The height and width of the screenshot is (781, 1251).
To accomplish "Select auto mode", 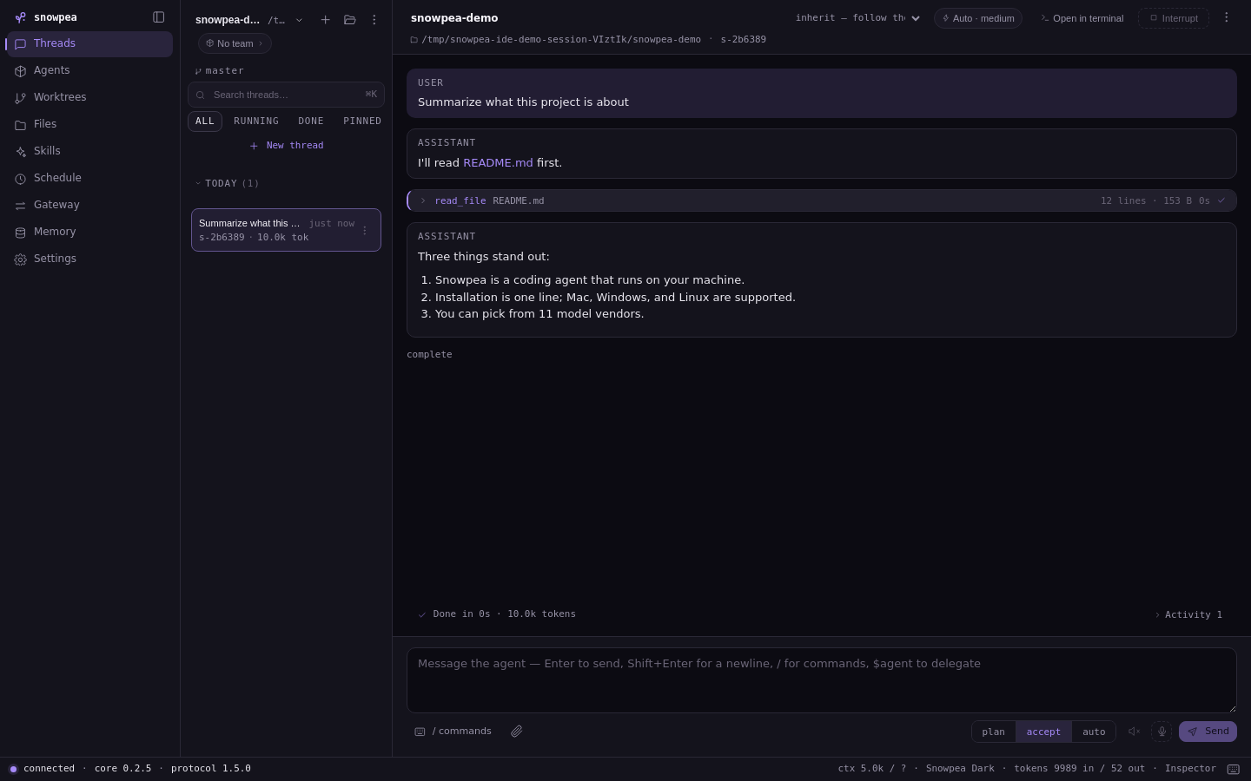I will [x=1094, y=732].
